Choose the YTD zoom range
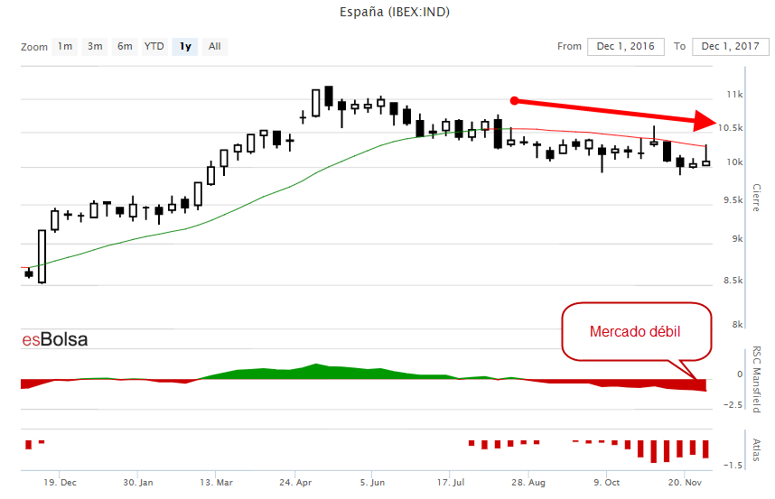Image resolution: width=775 pixels, height=499 pixels. [154, 46]
